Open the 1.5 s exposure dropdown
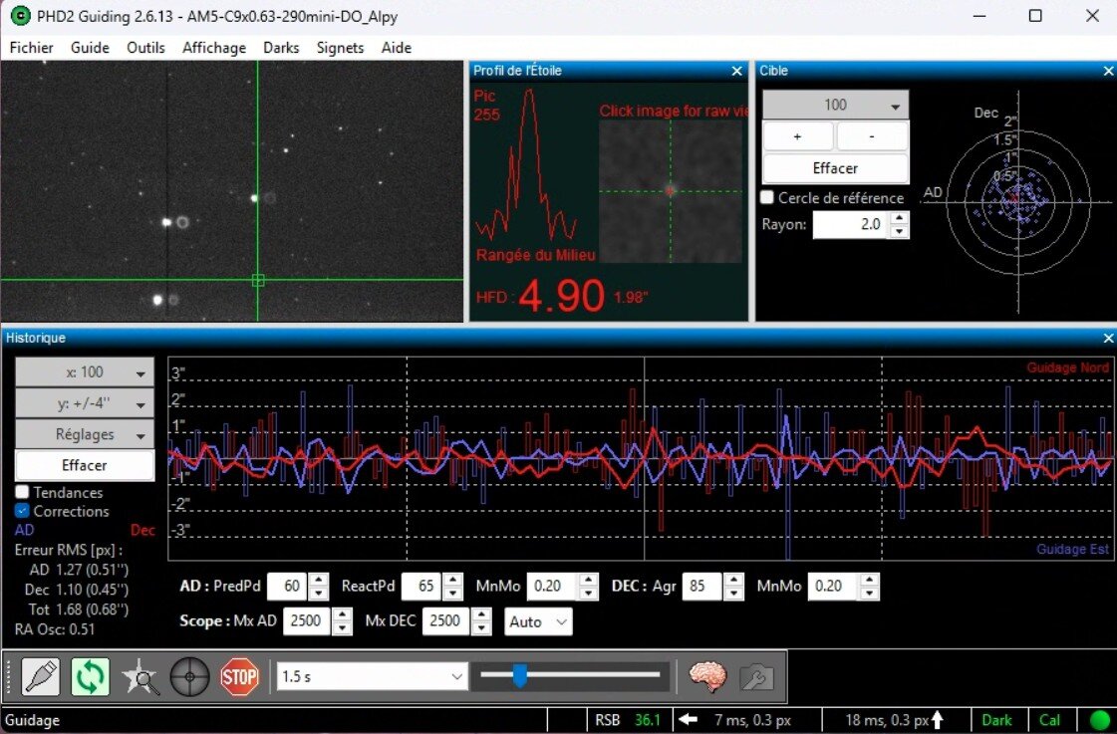Image resolution: width=1117 pixels, height=734 pixels. point(372,676)
